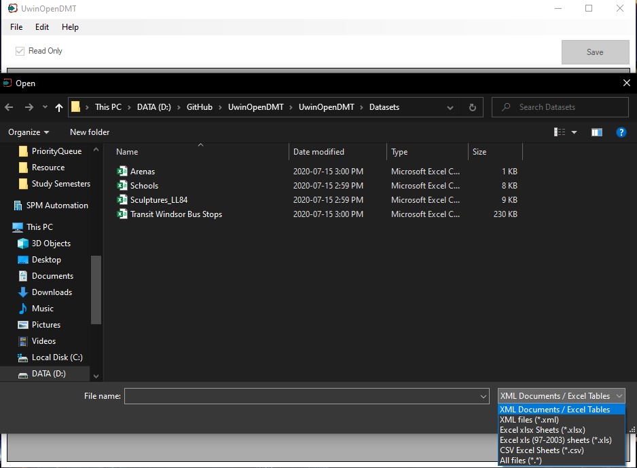Expand chevron after DATA (D:) in path
Image resolution: width=637 pixels, height=468 pixels.
179,108
